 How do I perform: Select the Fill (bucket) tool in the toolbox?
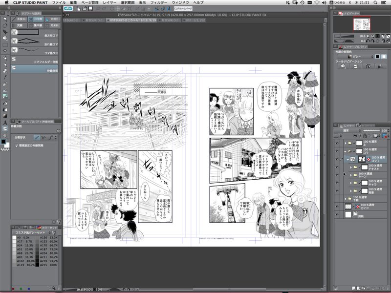pyautogui.click(x=5, y=103)
